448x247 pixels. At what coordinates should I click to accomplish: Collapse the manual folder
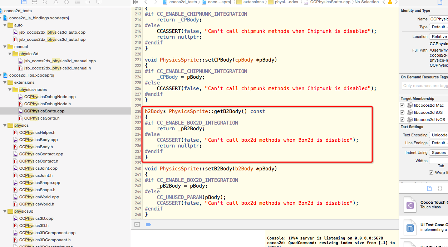coord(5,47)
